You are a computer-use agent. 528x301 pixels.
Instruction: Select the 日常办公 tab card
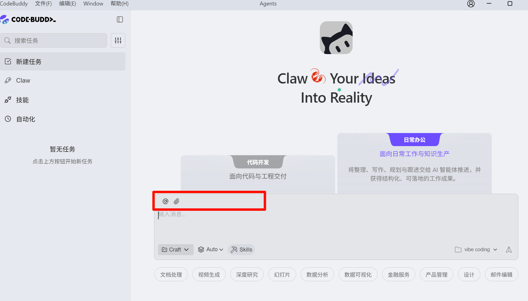pos(415,140)
